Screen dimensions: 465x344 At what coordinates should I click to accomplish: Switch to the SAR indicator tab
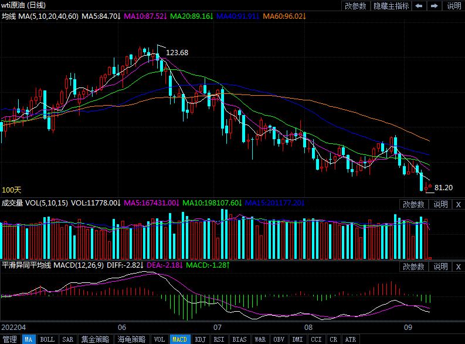pyautogui.click(x=67, y=339)
